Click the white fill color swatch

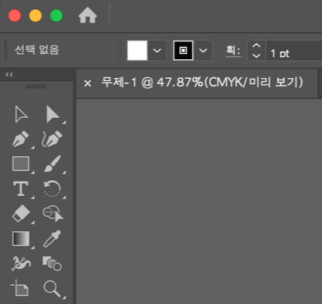[x=137, y=50]
